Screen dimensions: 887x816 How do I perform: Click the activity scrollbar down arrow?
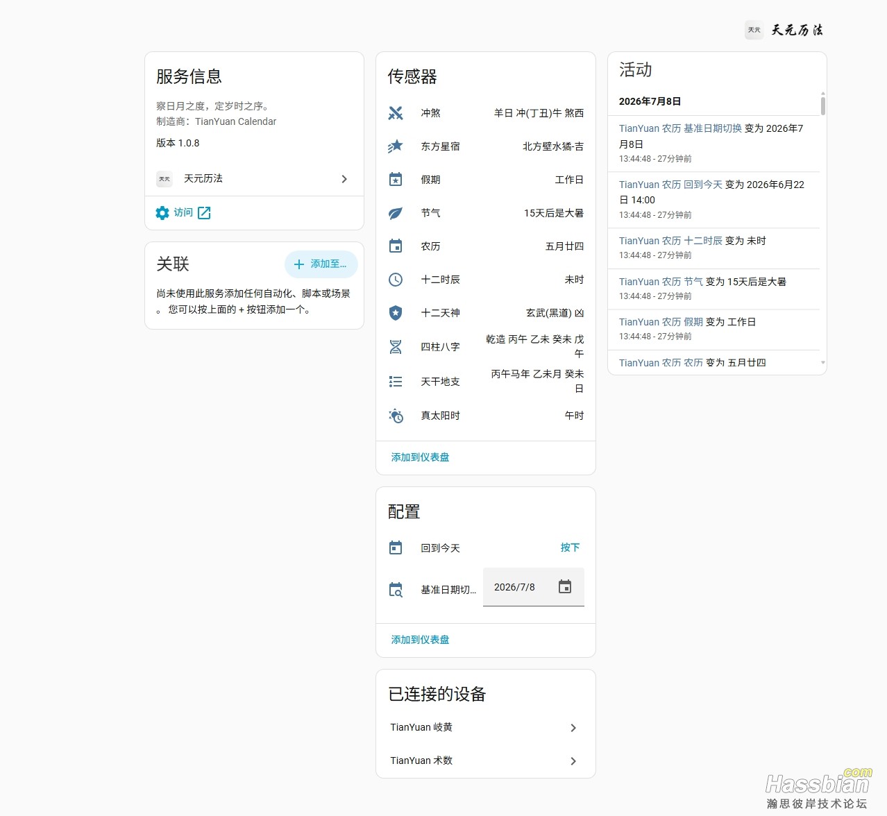[x=823, y=362]
